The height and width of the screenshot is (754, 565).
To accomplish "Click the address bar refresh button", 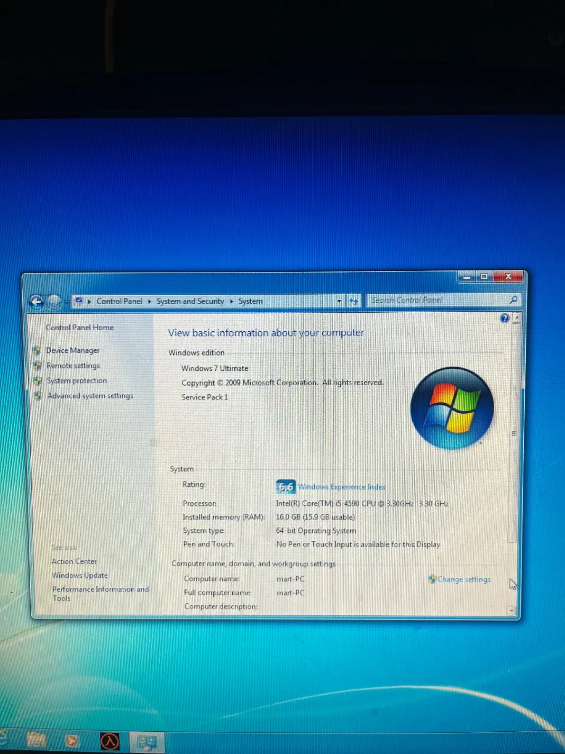I will (x=354, y=301).
